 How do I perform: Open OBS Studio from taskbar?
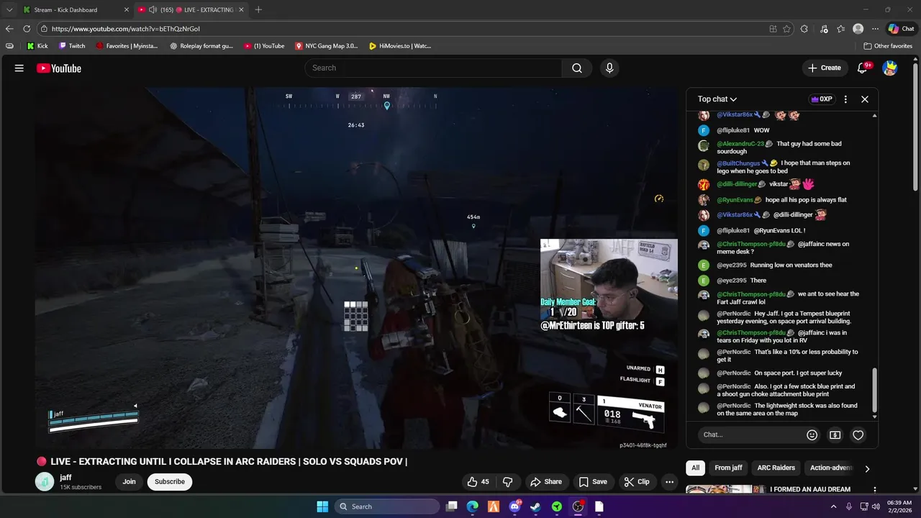(578, 506)
